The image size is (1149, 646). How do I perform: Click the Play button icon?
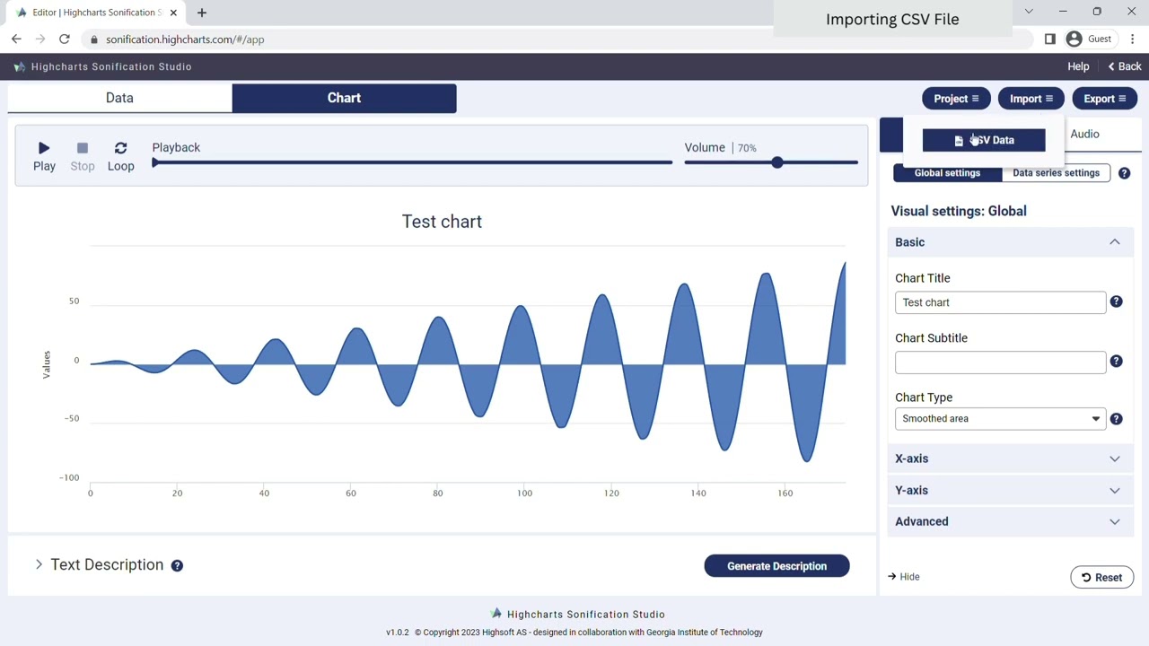tap(44, 148)
